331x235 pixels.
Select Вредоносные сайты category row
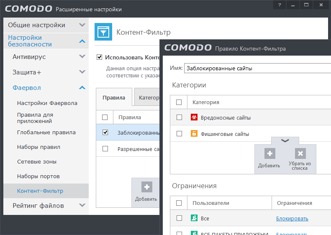click(x=251, y=117)
